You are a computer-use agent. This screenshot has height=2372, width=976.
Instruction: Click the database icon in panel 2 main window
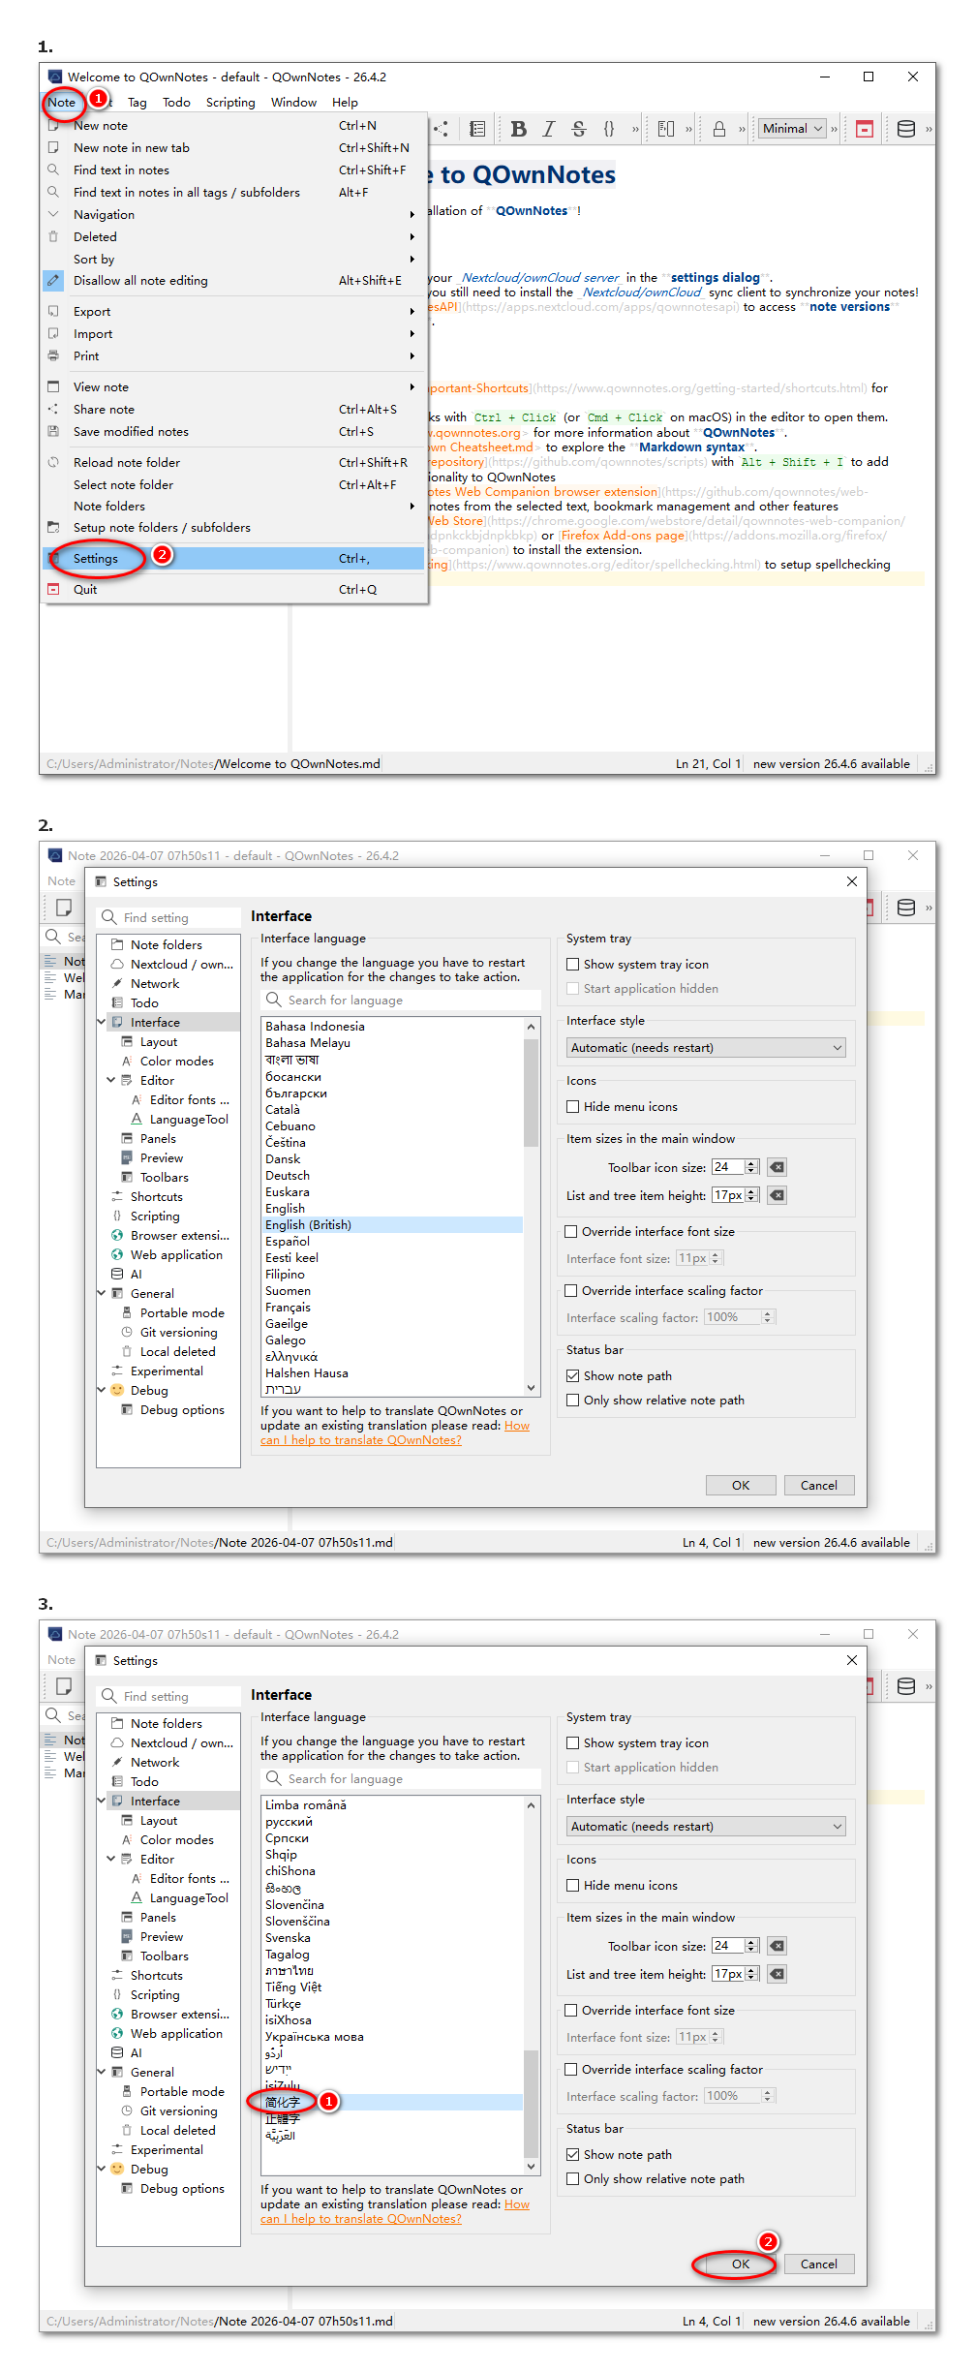(x=906, y=908)
